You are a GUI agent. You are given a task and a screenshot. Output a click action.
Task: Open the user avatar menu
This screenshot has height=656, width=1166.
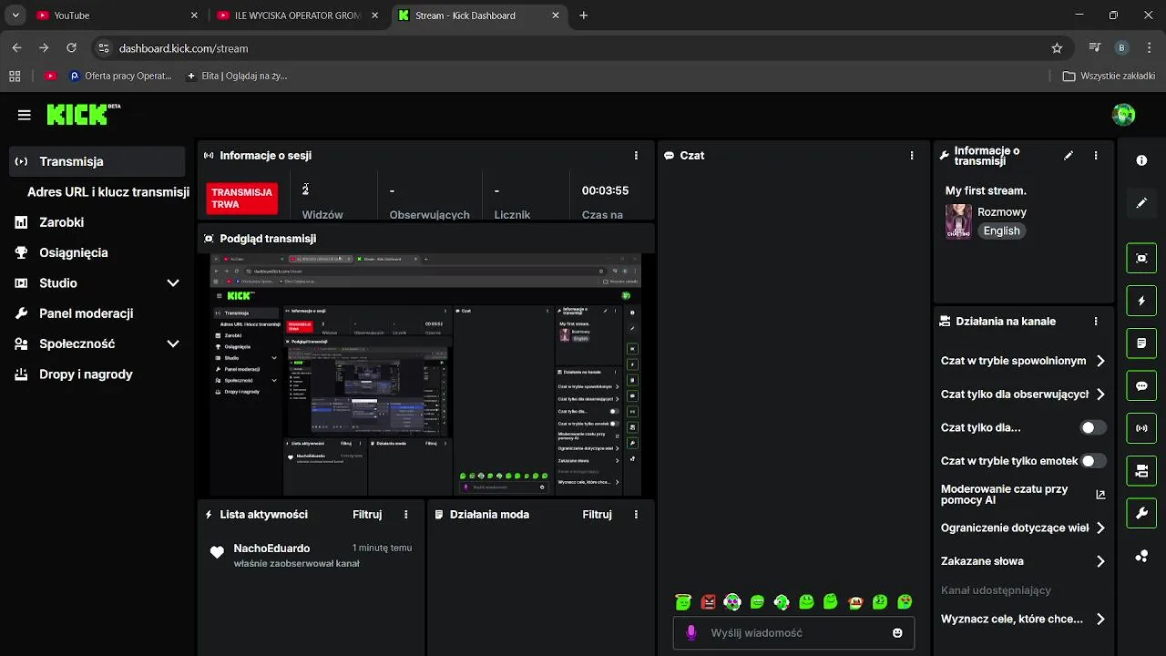(1123, 114)
